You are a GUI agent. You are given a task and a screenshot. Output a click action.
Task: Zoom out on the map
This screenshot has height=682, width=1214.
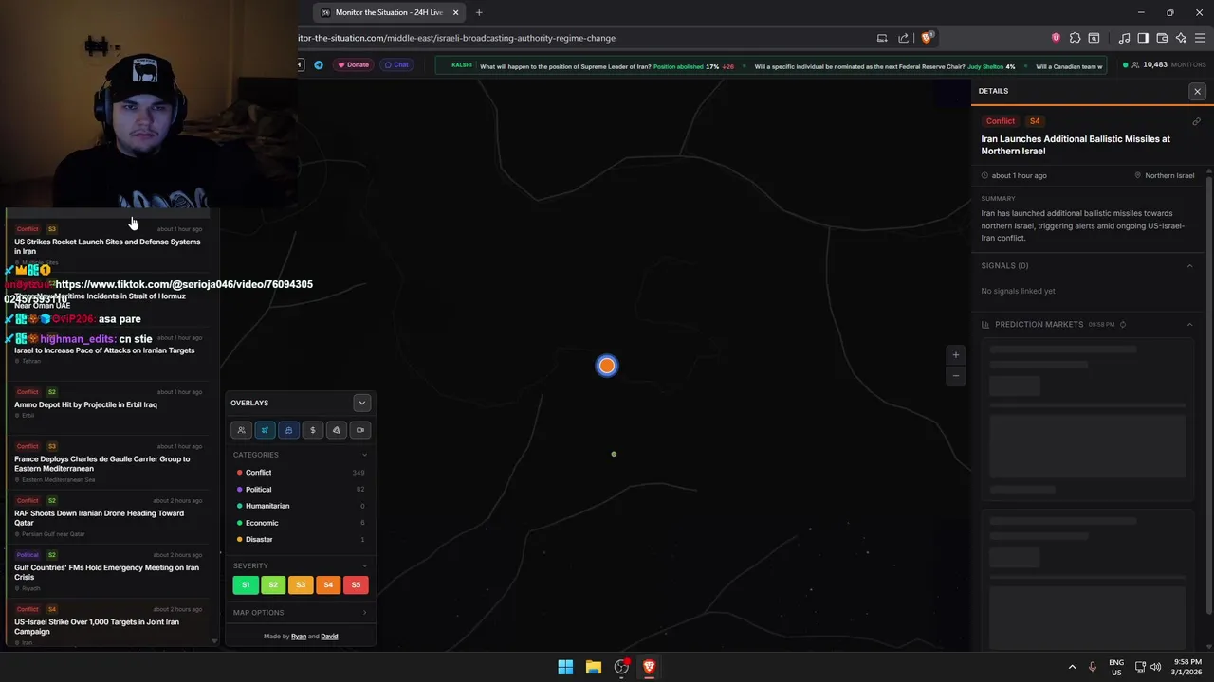(955, 376)
